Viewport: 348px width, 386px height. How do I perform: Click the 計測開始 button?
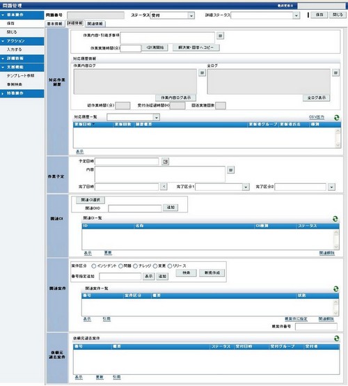coord(155,48)
